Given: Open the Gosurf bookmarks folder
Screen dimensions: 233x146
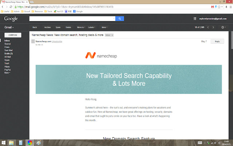Looking at the screenshot, I should pos(25,11).
